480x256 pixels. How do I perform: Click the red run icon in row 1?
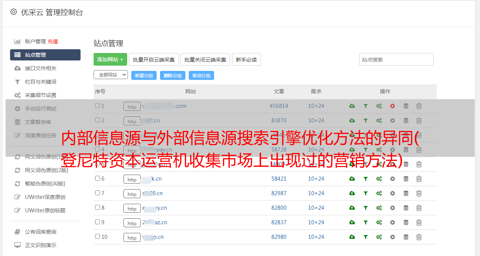392,106
